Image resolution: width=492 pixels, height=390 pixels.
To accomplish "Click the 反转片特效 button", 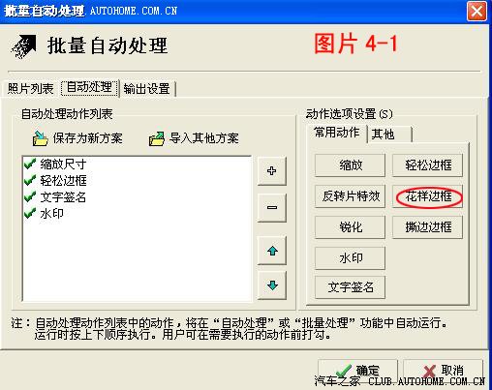I will 351,196.
